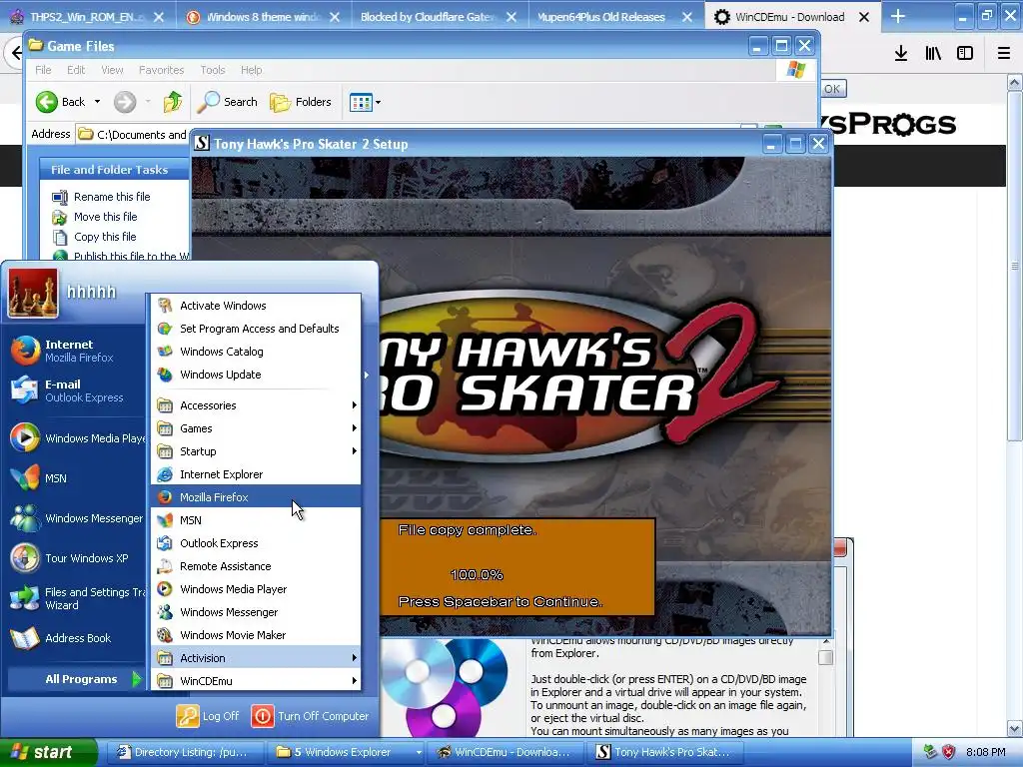
Task: Open new browser tab plus button
Action: [x=898, y=16]
